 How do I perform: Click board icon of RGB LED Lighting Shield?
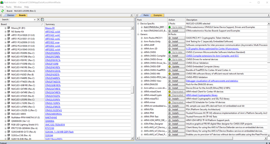9,125
